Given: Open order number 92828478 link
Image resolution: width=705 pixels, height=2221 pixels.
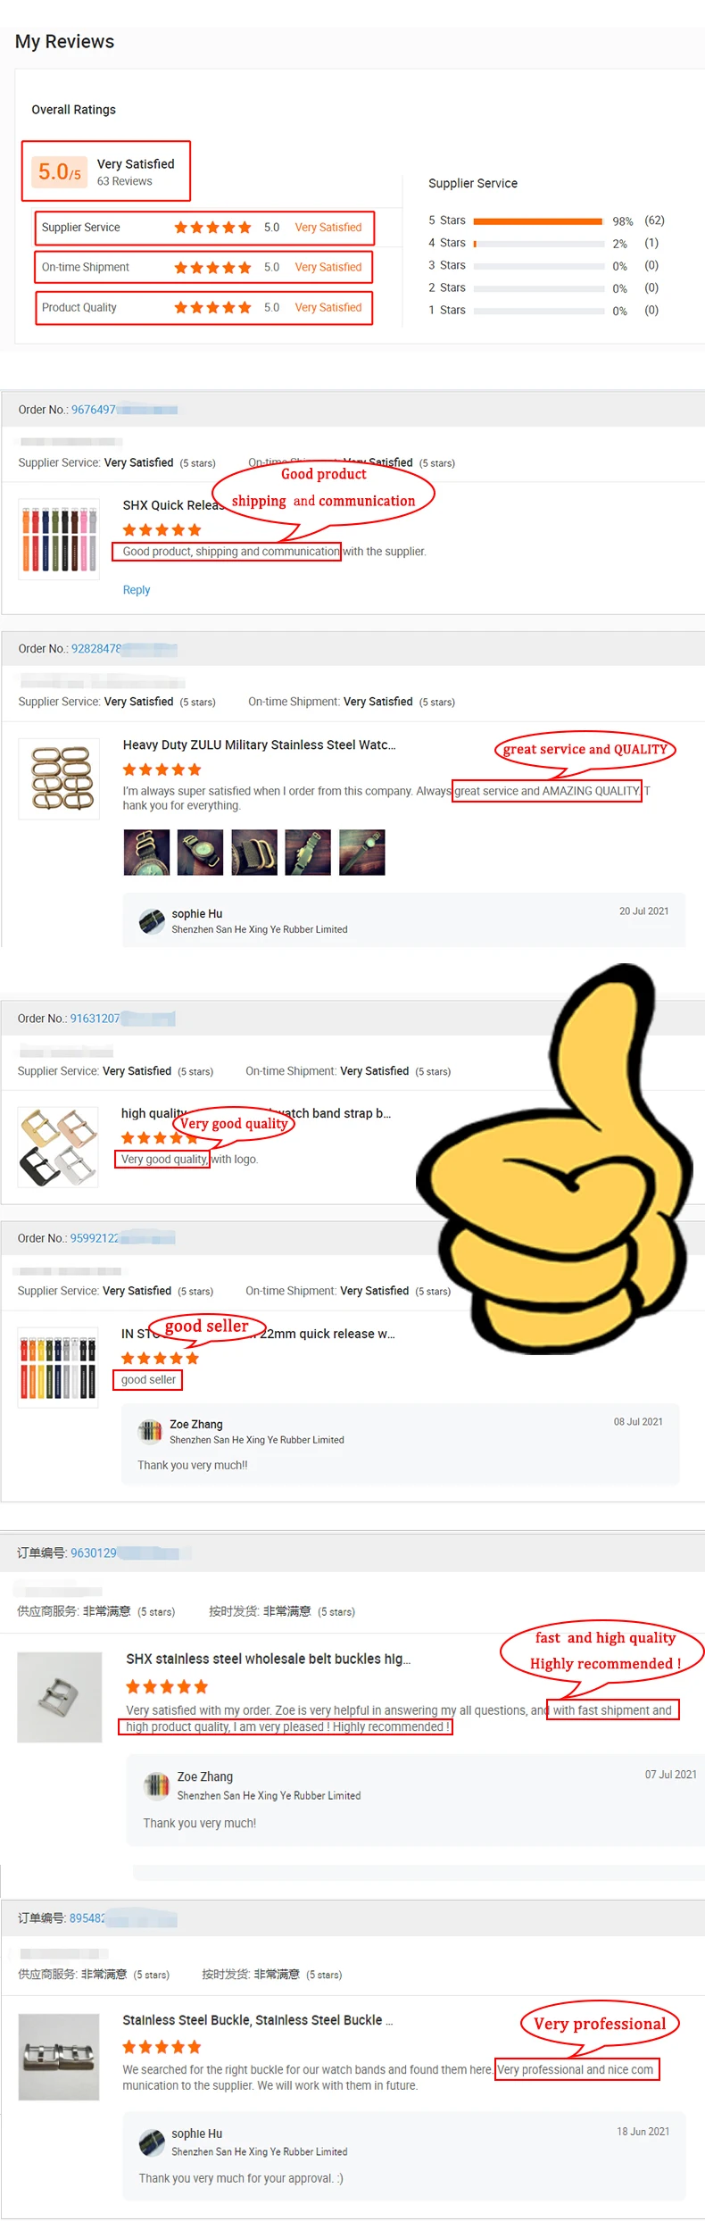Looking at the screenshot, I should tap(96, 649).
